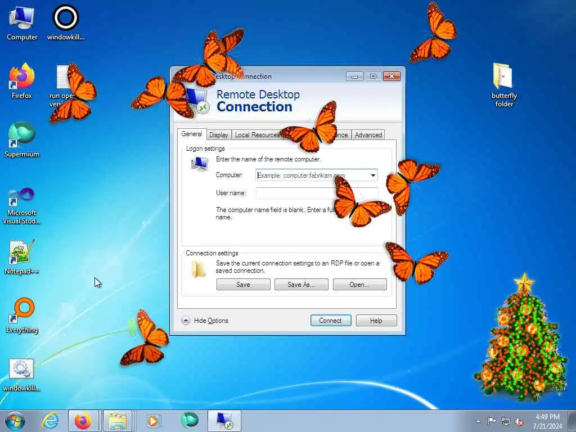Open Windows Explorer from the taskbar
The height and width of the screenshot is (432, 576).
pyautogui.click(x=118, y=421)
